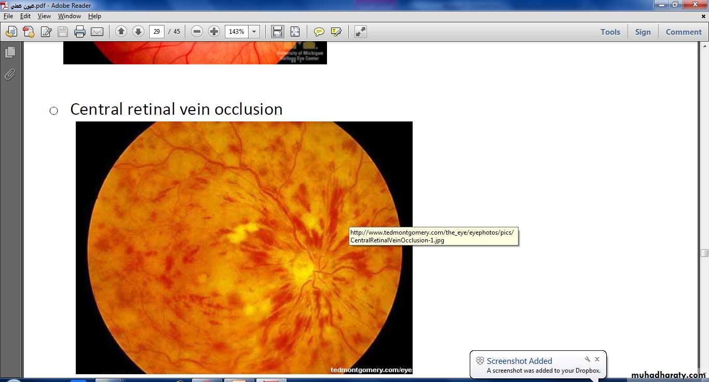
Task: Switch to read mode with the expand icon
Action: (360, 32)
